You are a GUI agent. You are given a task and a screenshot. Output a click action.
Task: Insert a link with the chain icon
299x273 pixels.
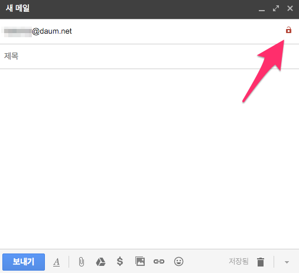click(x=159, y=262)
